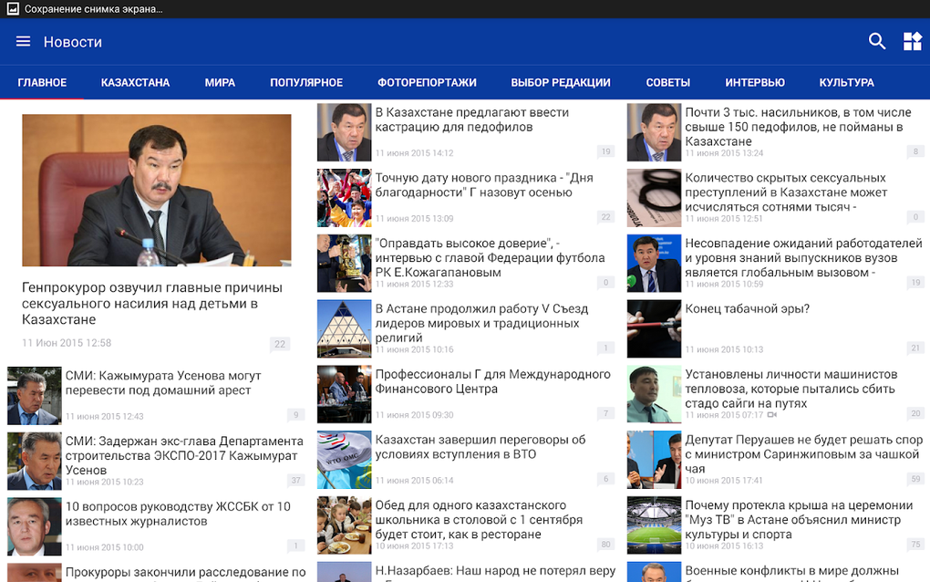
Task: Open article Прокуроры закончили расследование
Action: 186,572
